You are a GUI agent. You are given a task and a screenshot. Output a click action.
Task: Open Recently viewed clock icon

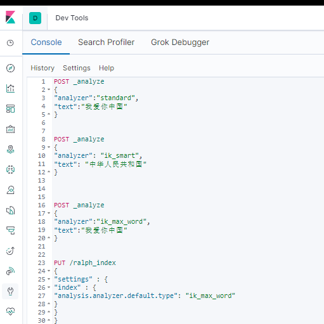(x=10, y=43)
